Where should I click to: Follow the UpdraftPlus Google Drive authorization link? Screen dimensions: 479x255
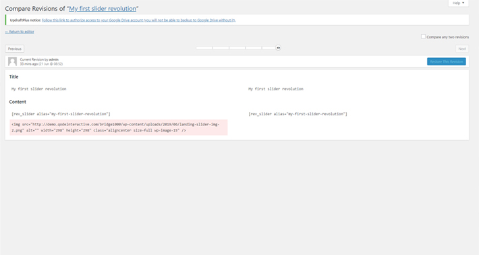tap(138, 20)
